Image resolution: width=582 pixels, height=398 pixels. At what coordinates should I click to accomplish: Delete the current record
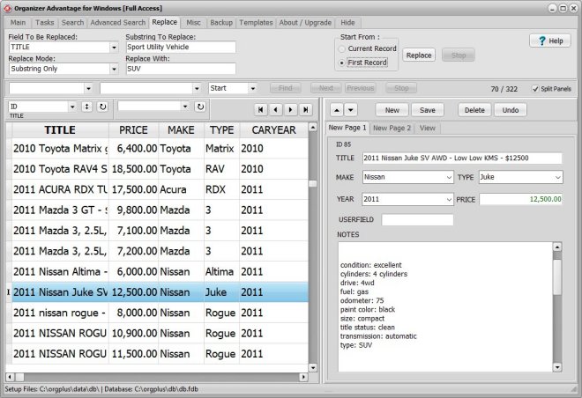pos(474,110)
